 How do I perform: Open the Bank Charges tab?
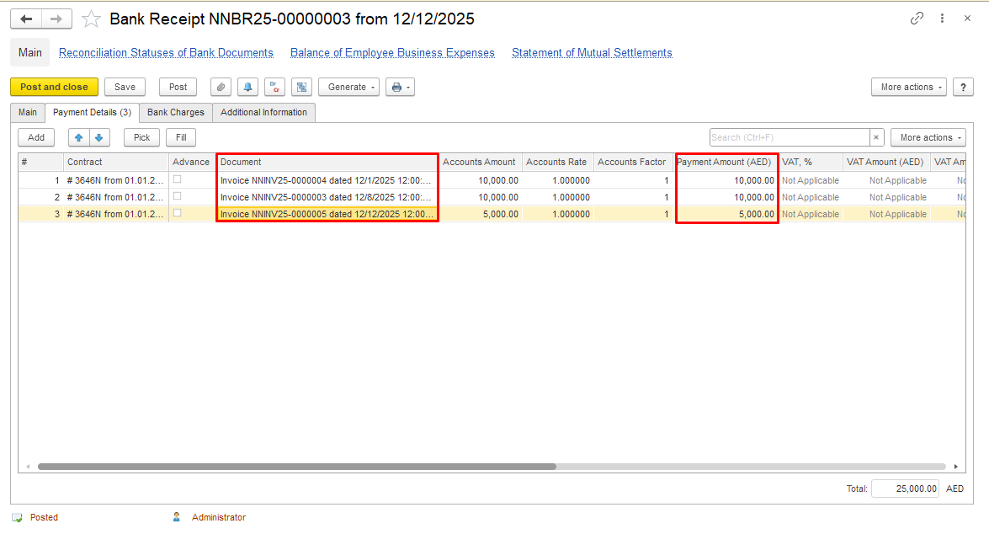(x=176, y=112)
